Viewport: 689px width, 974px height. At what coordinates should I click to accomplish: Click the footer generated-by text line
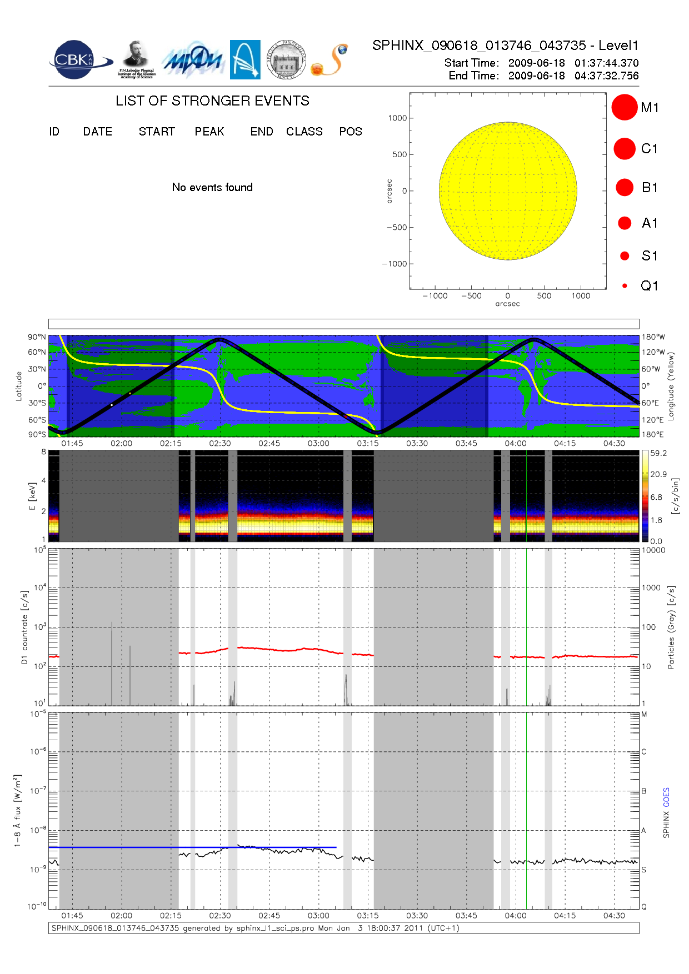pyautogui.click(x=256, y=928)
